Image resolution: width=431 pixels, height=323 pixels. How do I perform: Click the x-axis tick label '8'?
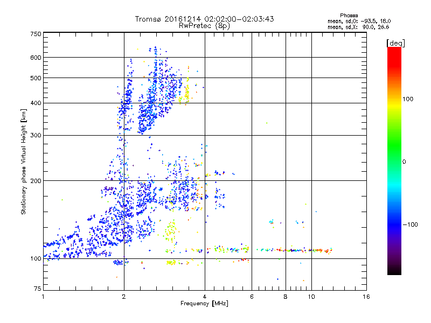coord(286,297)
